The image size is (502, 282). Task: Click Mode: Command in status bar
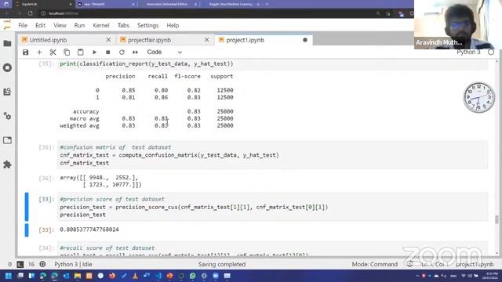click(375, 265)
